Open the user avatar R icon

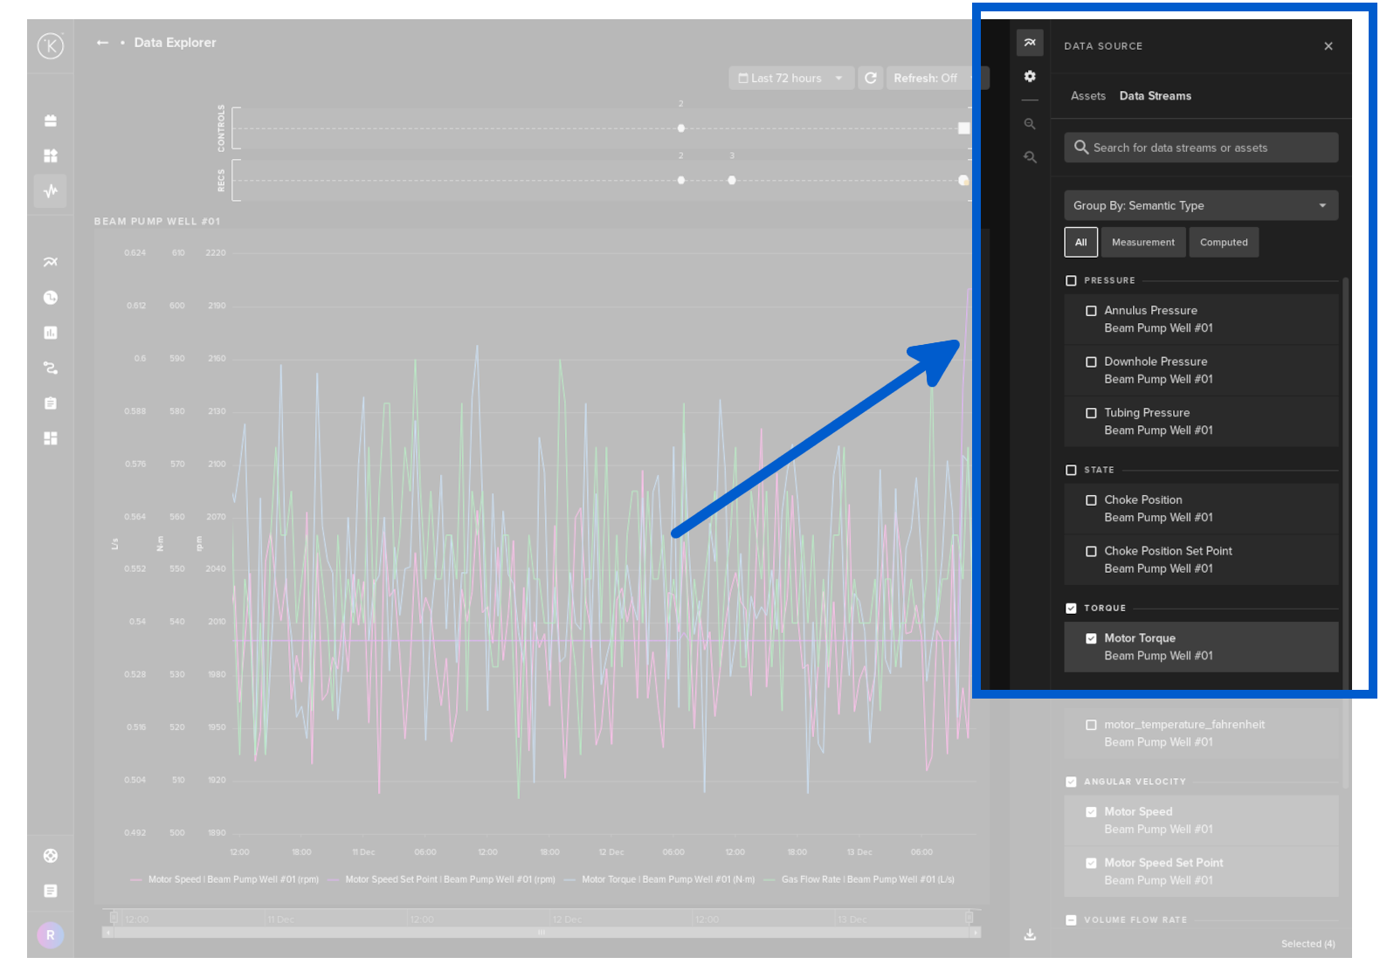pyautogui.click(x=51, y=935)
